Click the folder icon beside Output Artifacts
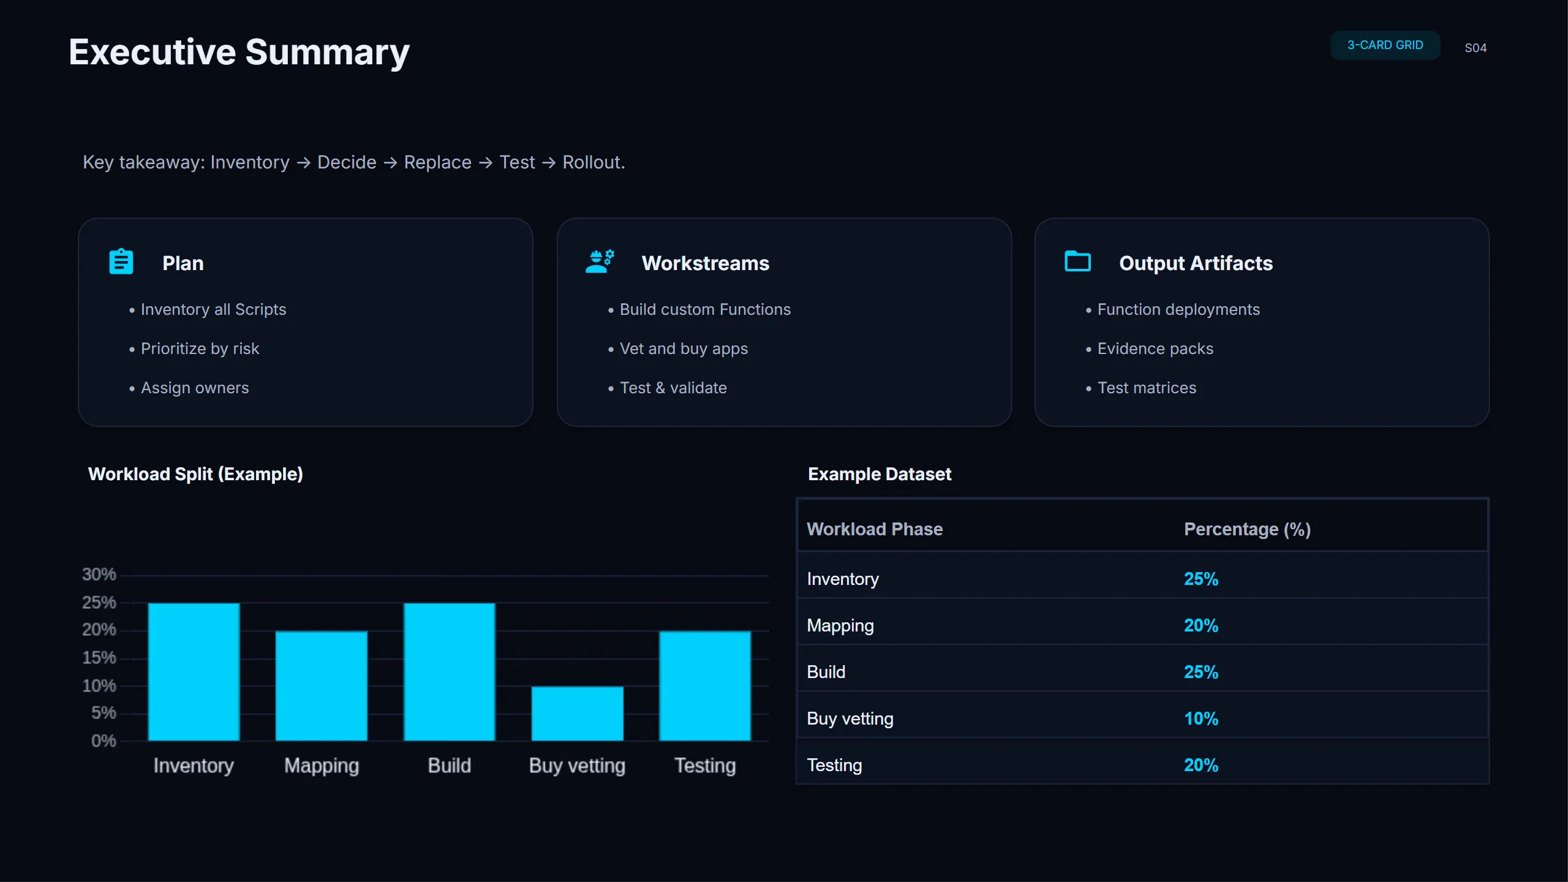Viewport: 1568px width, 882px height. tap(1077, 262)
